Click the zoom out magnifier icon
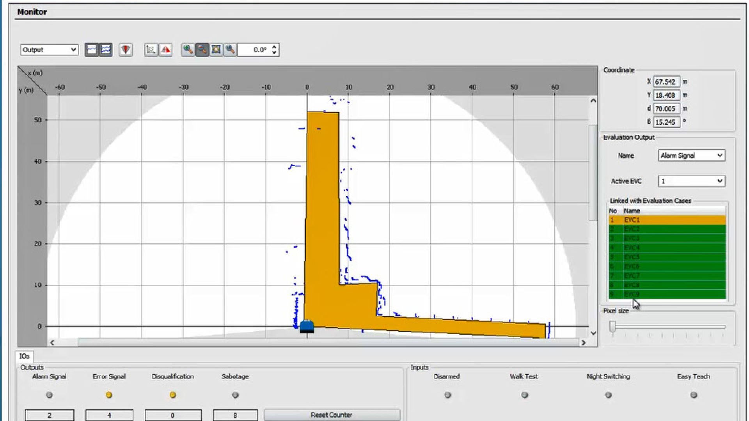 coord(202,50)
